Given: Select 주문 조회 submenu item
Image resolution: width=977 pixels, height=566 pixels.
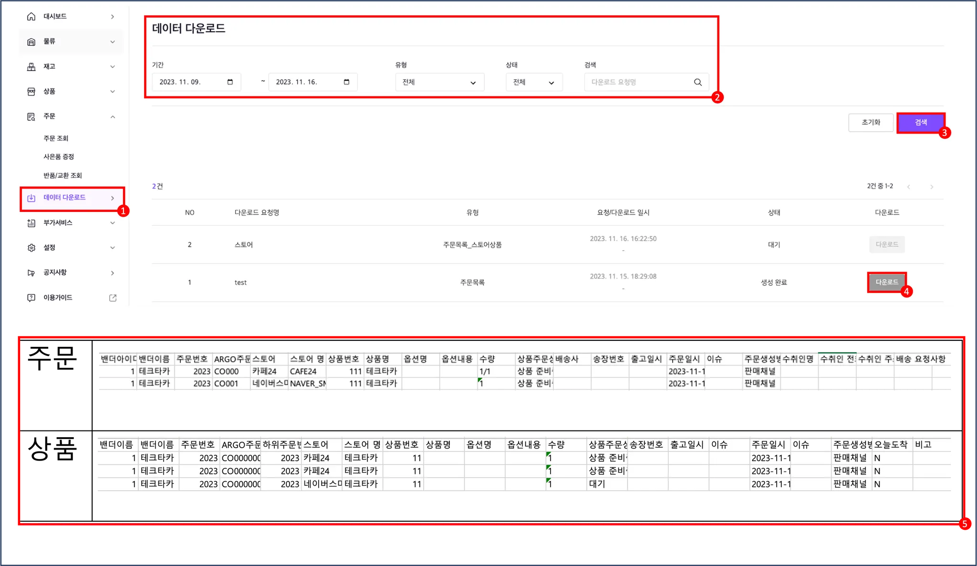Looking at the screenshot, I should [x=56, y=138].
